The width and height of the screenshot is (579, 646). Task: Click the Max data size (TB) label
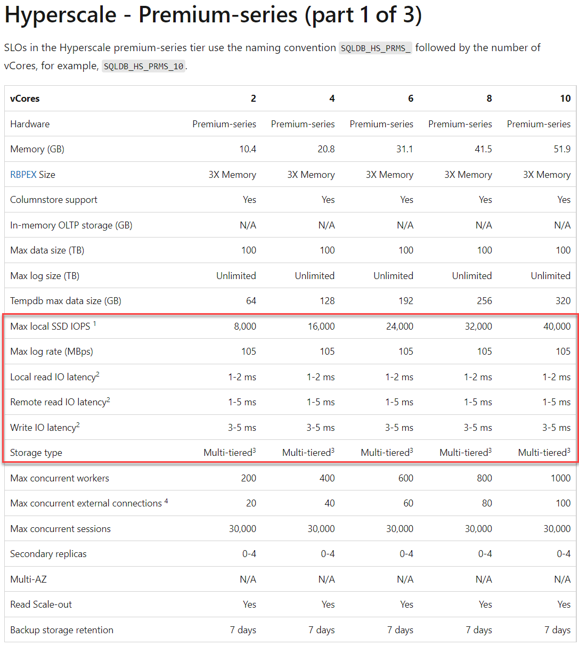[x=47, y=250]
